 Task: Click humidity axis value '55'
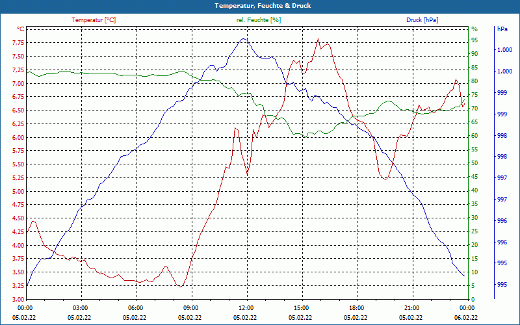474,149
